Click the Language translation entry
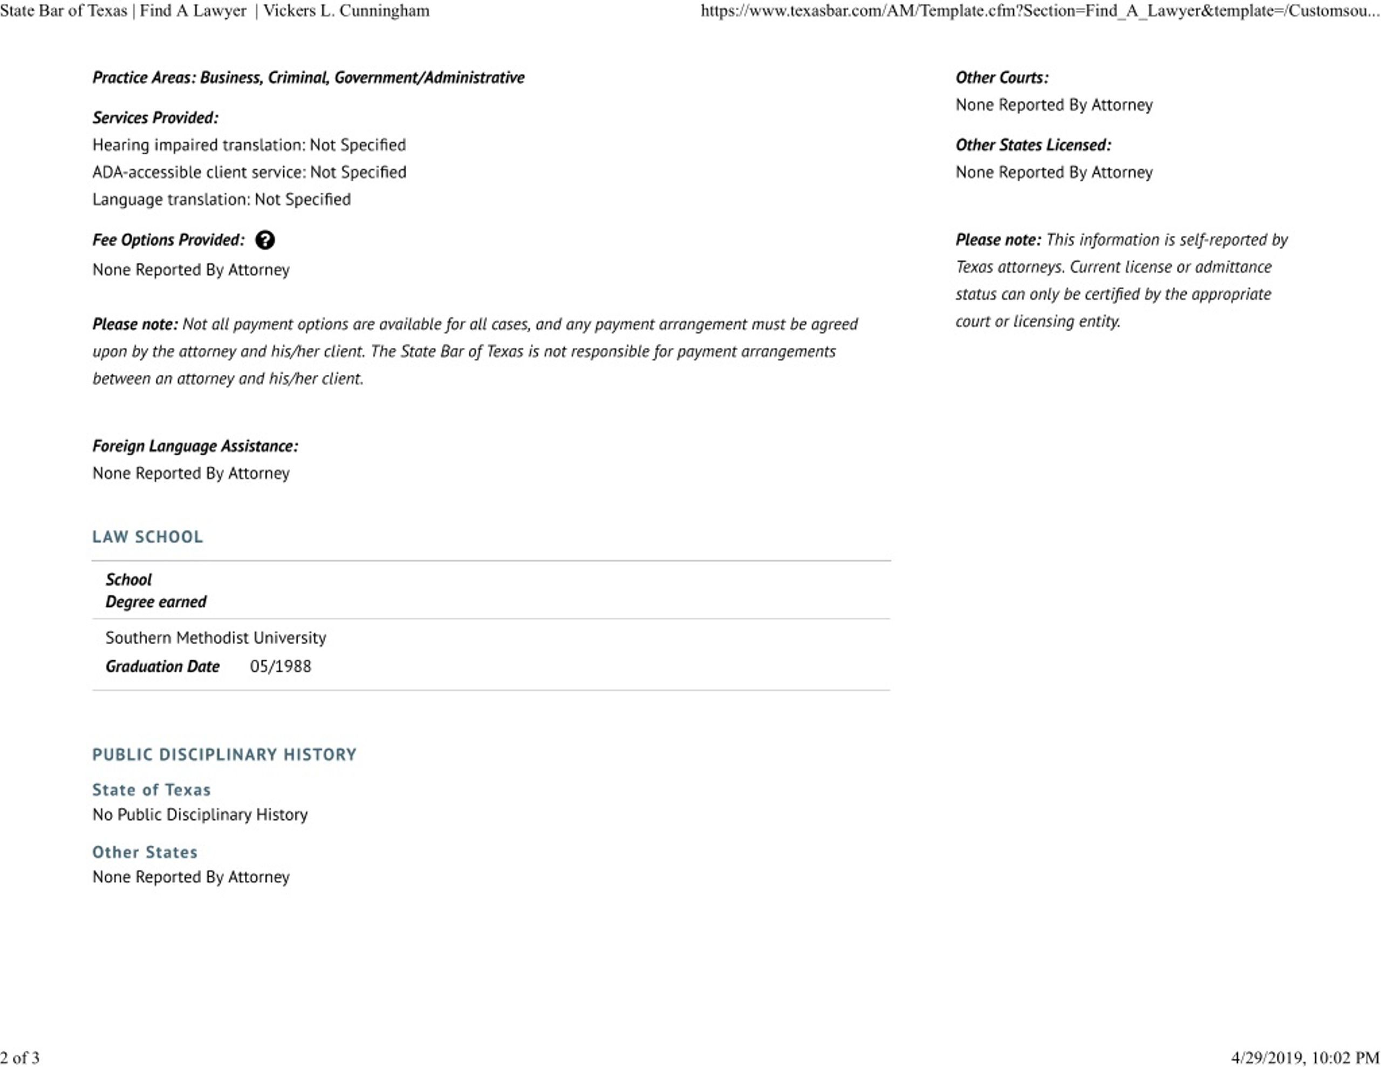Image resolution: width=1381 pixels, height=1067 pixels. coord(221,200)
